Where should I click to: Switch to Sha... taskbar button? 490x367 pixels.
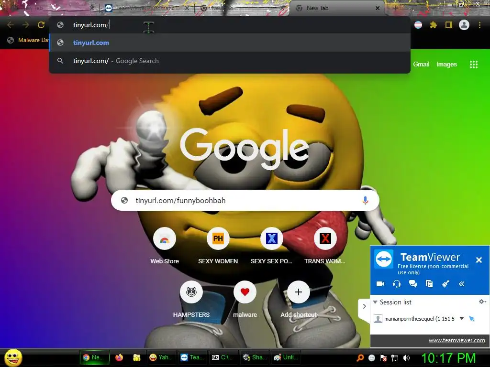click(x=255, y=357)
